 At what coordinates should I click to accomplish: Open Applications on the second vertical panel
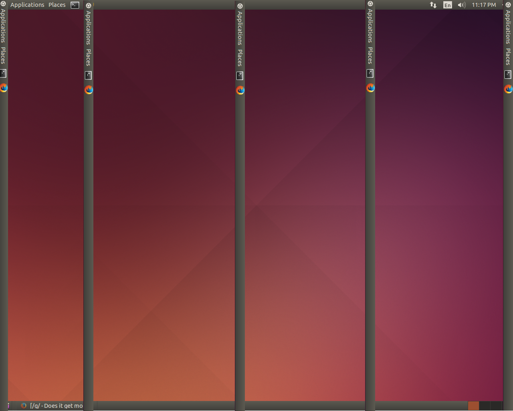[x=89, y=28]
